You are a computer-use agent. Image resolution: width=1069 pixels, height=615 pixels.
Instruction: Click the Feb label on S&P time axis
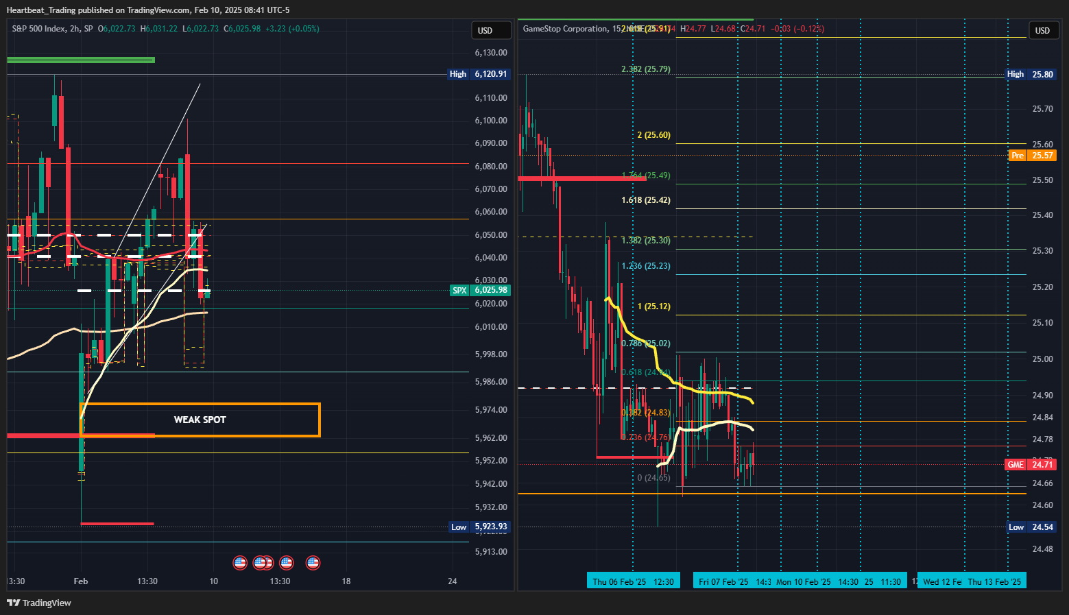pos(81,581)
